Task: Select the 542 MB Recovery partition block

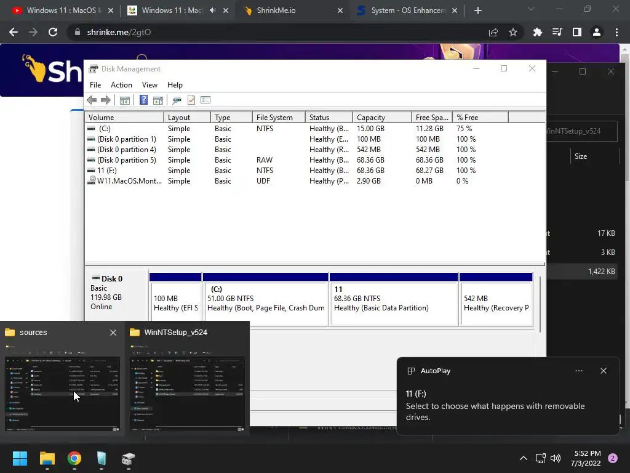Action: click(x=496, y=299)
